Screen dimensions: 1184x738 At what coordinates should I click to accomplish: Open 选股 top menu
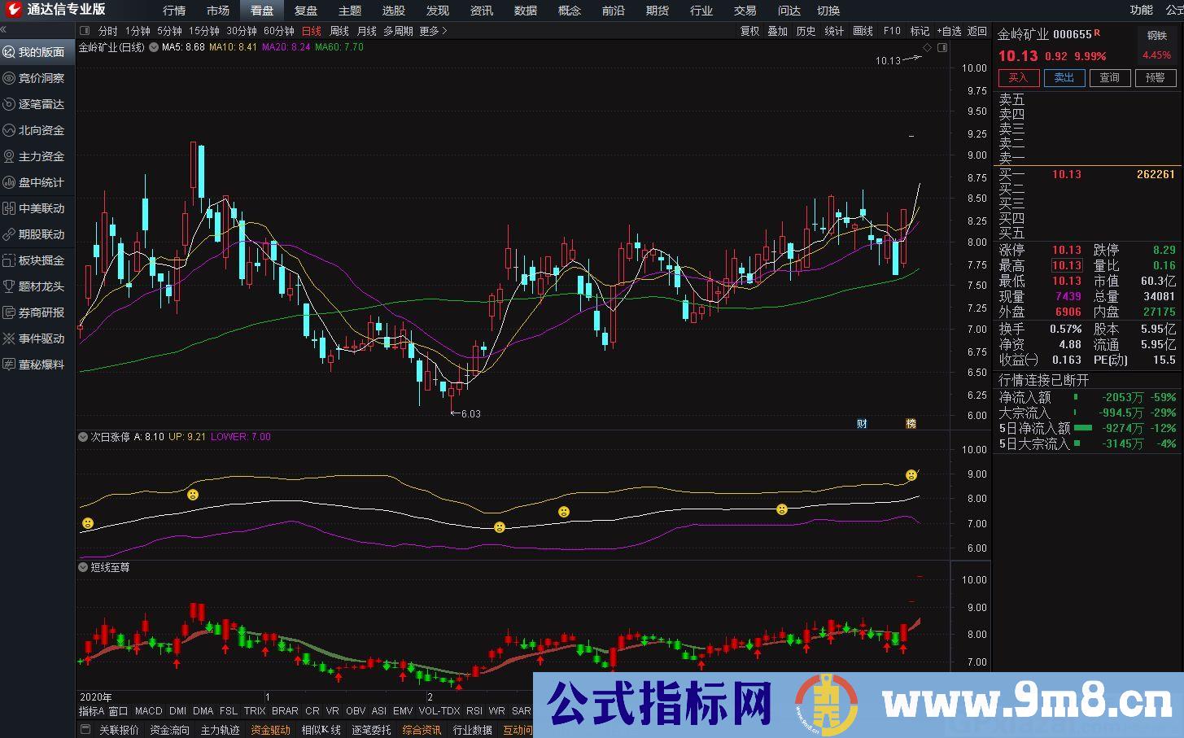(394, 11)
